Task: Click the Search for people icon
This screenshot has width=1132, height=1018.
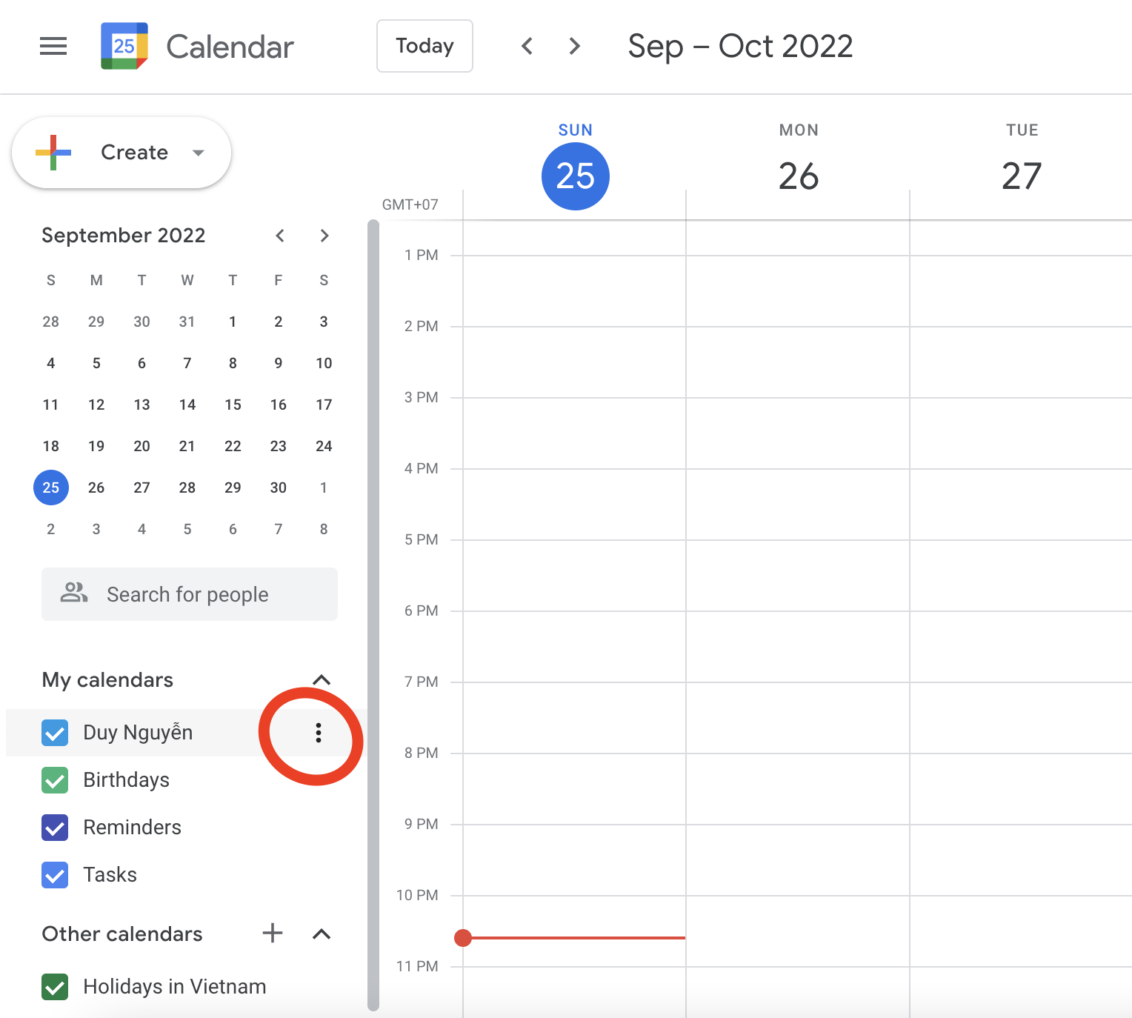Action: coord(74,593)
